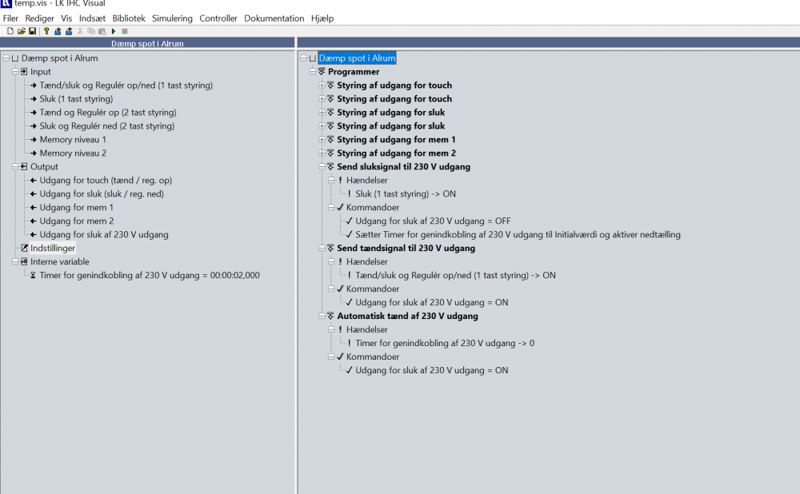Open the Controller menu

click(218, 18)
